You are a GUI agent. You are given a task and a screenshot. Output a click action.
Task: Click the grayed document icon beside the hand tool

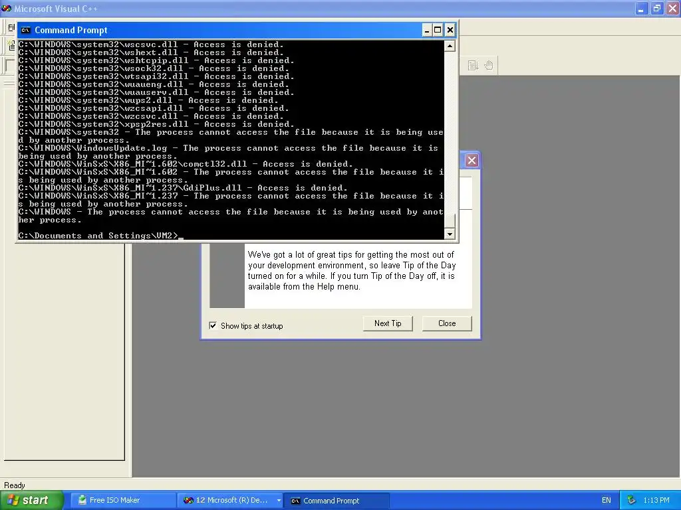[x=473, y=66]
